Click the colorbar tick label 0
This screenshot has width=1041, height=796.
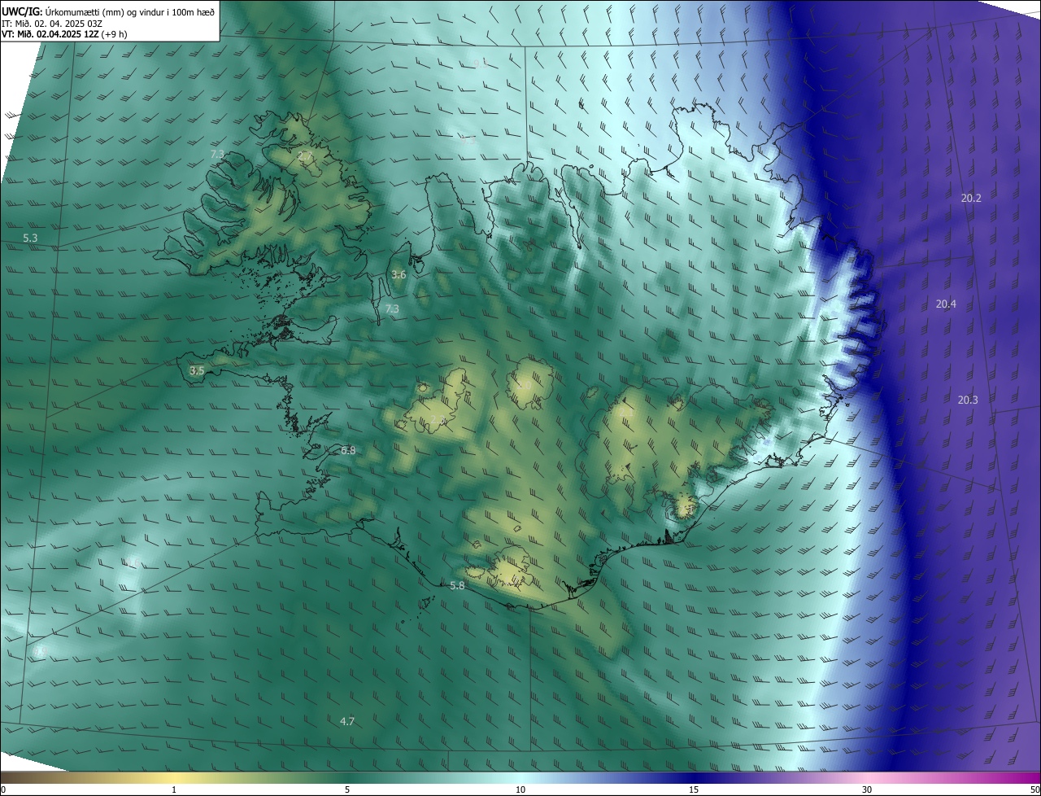3,789
